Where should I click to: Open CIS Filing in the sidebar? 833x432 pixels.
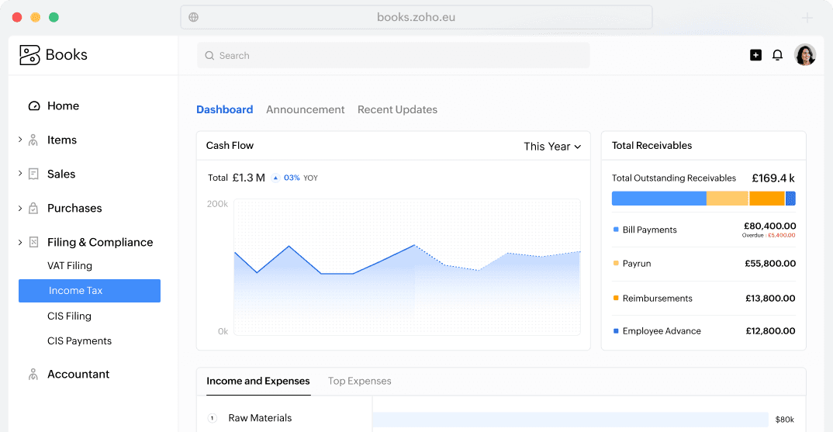point(69,316)
